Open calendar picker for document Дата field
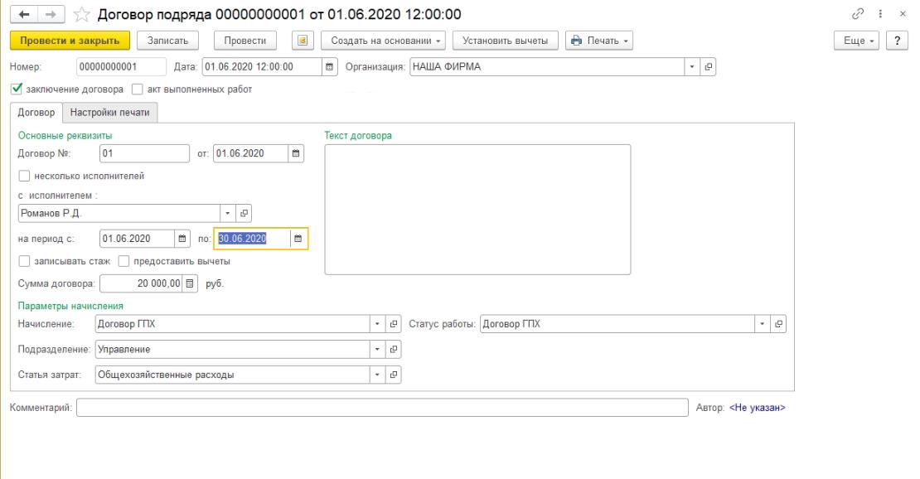920x479 pixels. [x=329, y=67]
